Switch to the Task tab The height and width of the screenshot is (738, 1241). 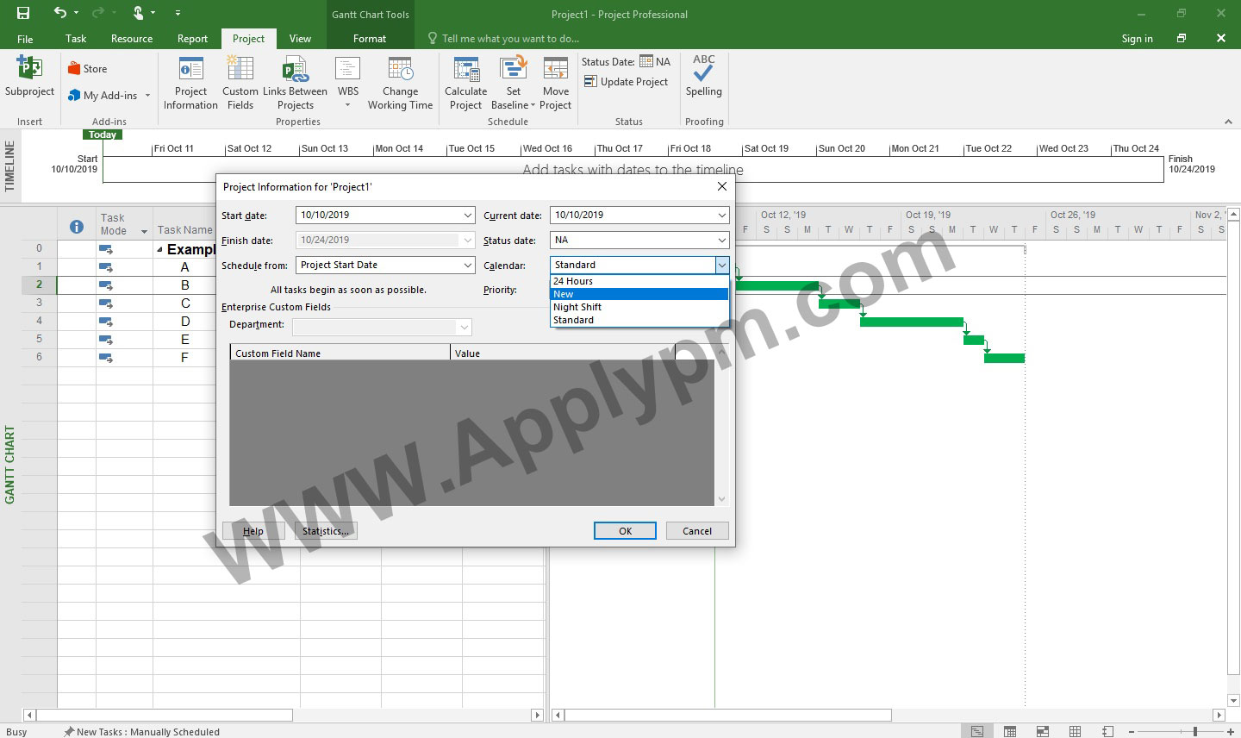tap(76, 39)
